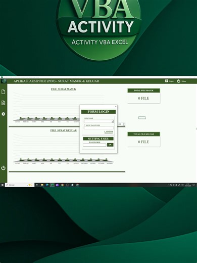The width and height of the screenshot is (197, 263).
Task: Switch to Excel in taskbar
Action: 52,185
